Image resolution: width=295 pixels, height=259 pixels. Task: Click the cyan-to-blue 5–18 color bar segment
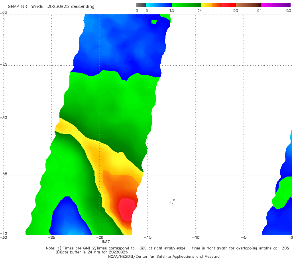pyautogui.click(x=159, y=5)
